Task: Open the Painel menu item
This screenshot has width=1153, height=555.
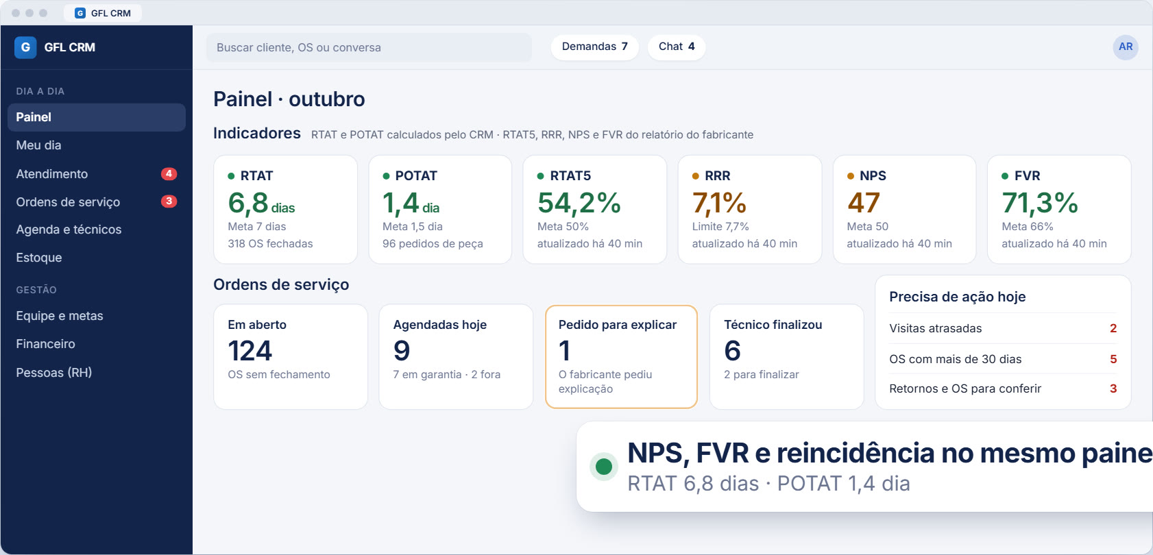Action: point(97,117)
